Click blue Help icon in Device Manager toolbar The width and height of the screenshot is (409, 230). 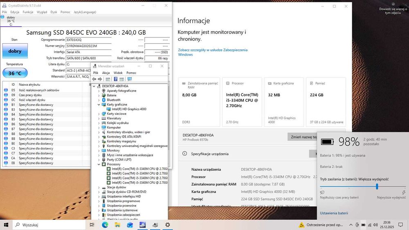116,79
